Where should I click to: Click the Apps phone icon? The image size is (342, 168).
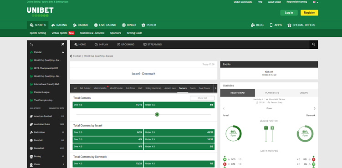271,25
